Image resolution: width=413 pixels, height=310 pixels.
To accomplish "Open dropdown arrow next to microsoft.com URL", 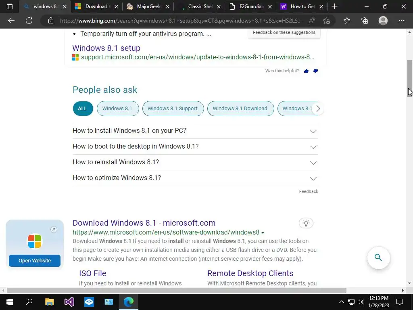I will (263, 233).
